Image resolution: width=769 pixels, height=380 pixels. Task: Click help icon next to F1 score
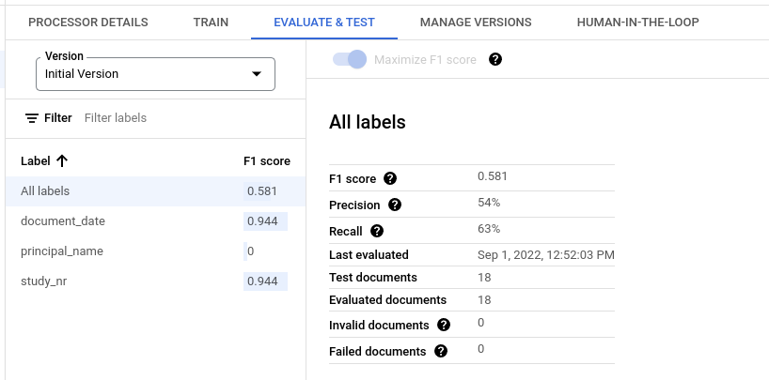[x=390, y=178]
